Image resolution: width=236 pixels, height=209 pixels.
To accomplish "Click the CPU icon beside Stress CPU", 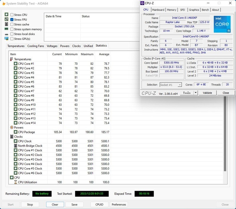I will point(6,15).
